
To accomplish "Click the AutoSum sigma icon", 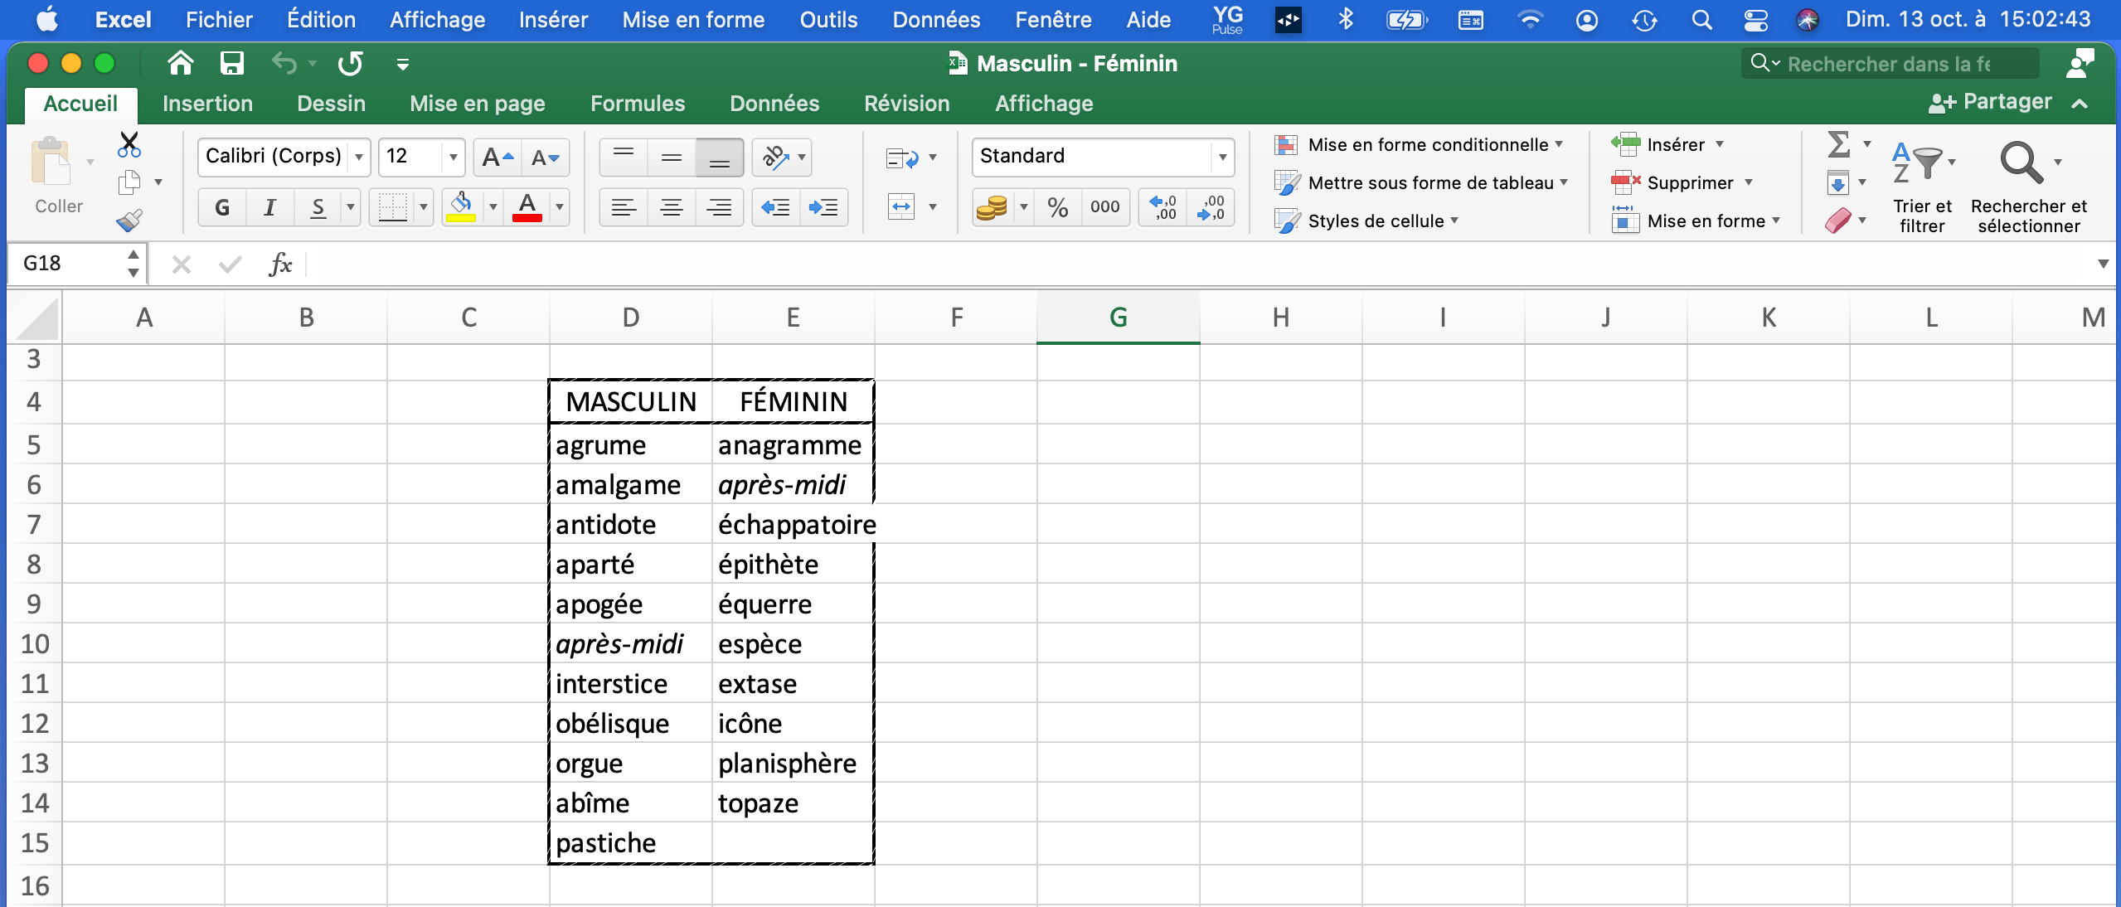I will [1838, 144].
